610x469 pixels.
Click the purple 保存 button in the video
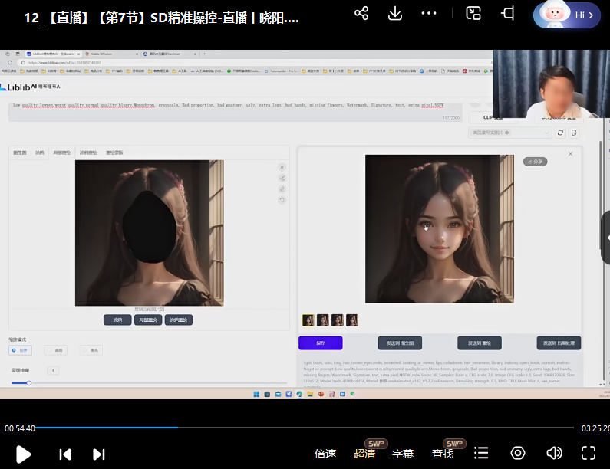[x=320, y=343]
